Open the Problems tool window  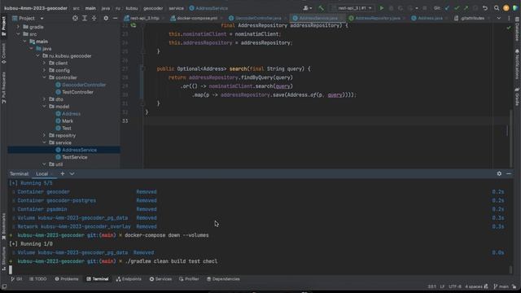[x=67, y=279]
